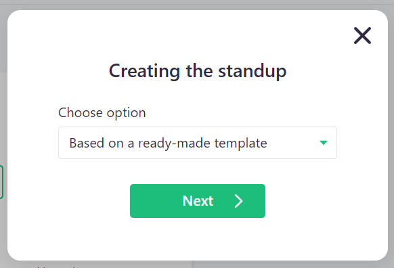The width and height of the screenshot is (394, 268).
Task: Close the Creating the standup dialog
Action: pos(362,35)
